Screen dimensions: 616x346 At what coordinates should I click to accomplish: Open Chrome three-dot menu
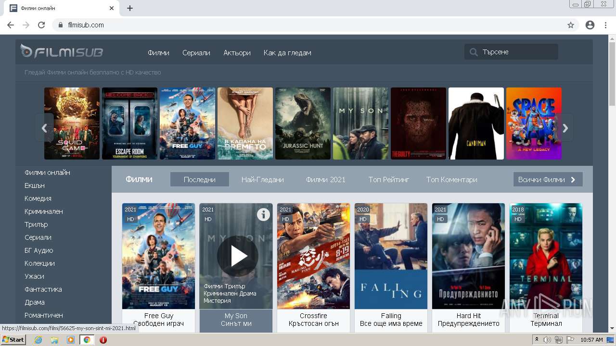coord(605,25)
